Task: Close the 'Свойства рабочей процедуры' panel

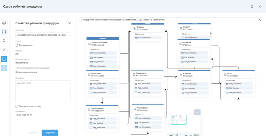Action: [x=69, y=23]
